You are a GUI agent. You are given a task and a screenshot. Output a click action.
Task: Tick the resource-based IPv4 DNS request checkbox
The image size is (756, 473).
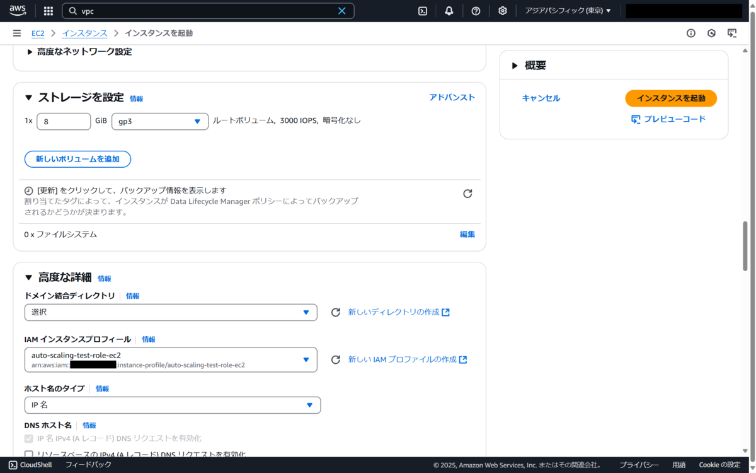point(28,454)
